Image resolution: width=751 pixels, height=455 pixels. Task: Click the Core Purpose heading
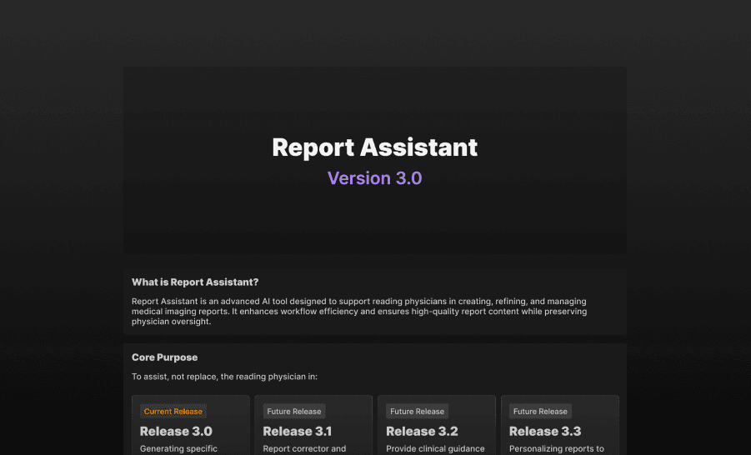pyautogui.click(x=164, y=357)
